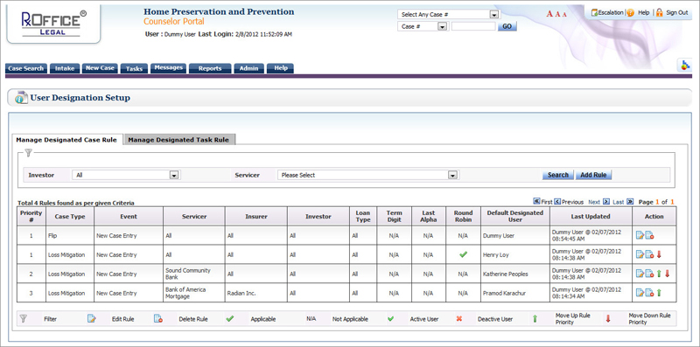Click the Add Rule button
Viewport: 700px width, 347px height.
[x=593, y=175]
